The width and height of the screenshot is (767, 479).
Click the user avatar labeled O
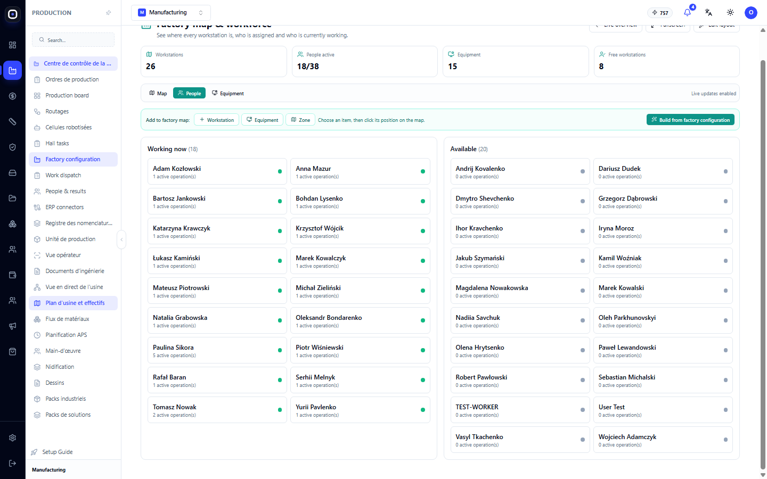[751, 13]
